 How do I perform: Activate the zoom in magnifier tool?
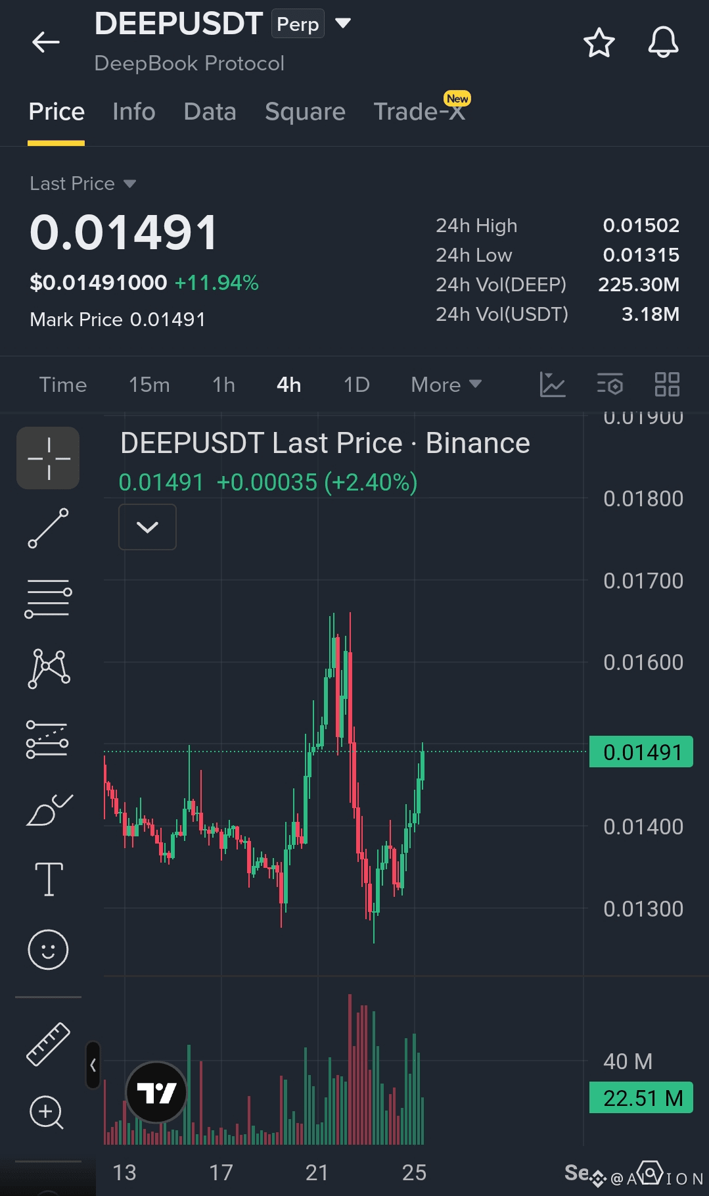[47, 1113]
